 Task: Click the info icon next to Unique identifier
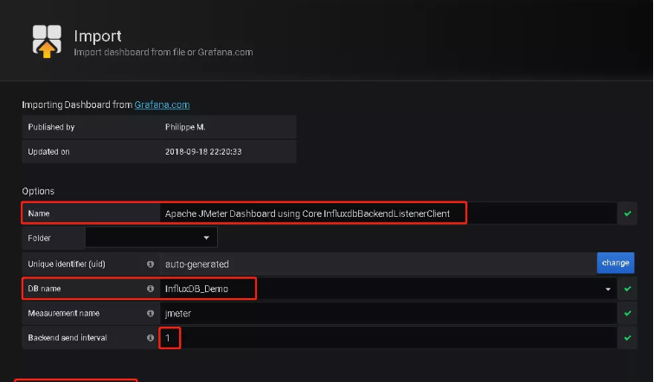[x=151, y=264]
